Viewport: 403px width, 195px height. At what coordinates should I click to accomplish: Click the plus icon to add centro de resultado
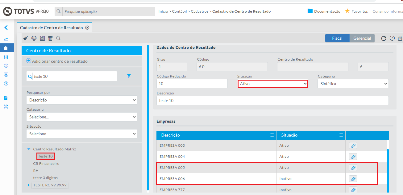click(29, 61)
